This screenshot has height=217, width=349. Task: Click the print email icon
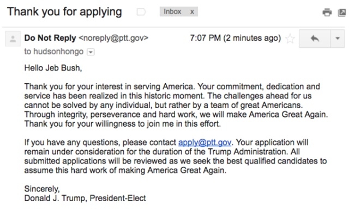point(327,12)
